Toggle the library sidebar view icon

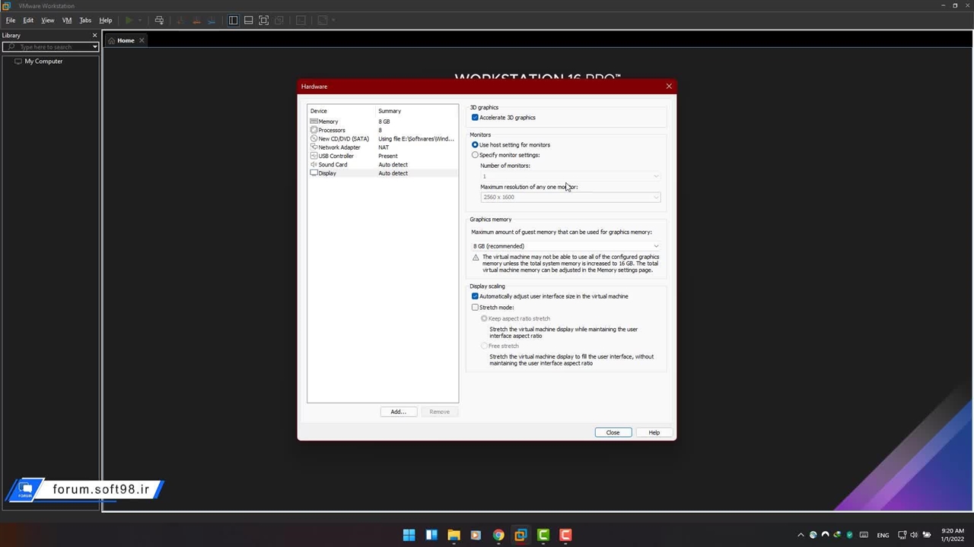pos(234,21)
